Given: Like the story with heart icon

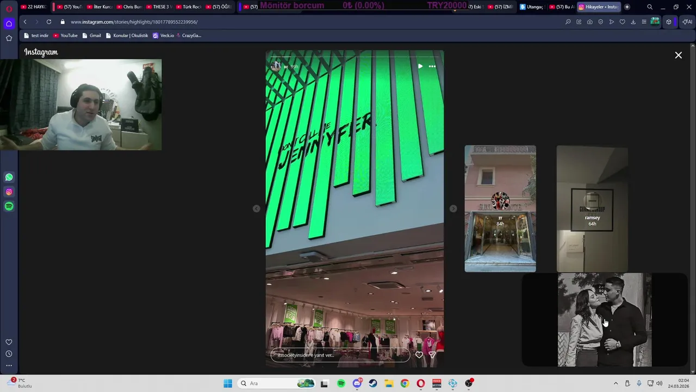Looking at the screenshot, I should tap(419, 355).
